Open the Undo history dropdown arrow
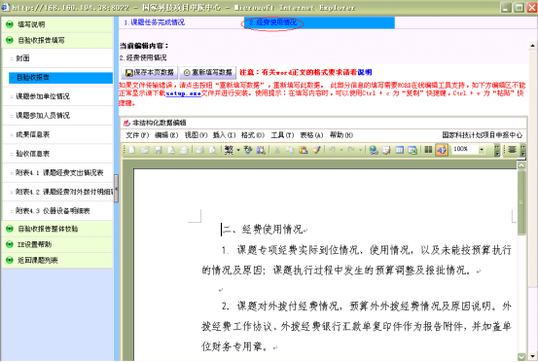This screenshot has width=538, height=362. coord(341,150)
